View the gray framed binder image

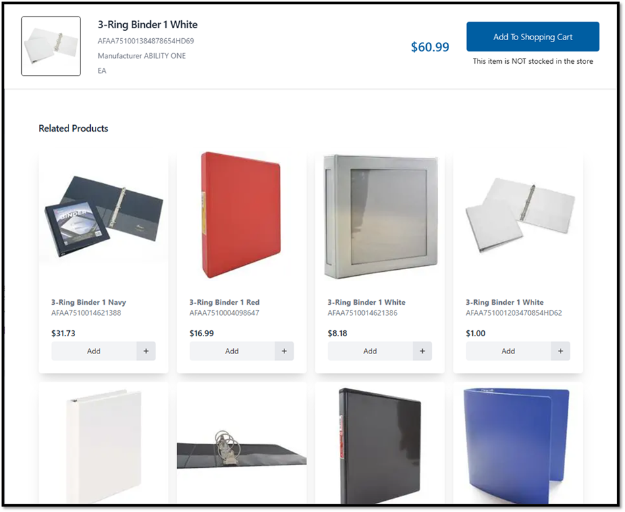[x=381, y=217]
